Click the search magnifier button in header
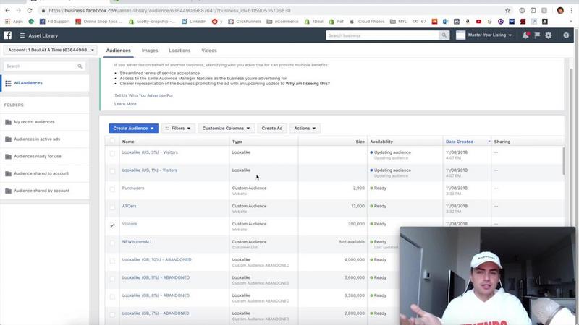Viewport: 579px width, 325px height. 444,35
